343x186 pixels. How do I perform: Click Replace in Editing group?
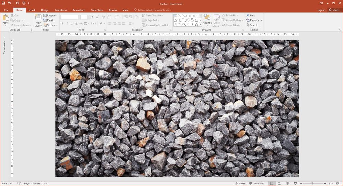(x=252, y=20)
